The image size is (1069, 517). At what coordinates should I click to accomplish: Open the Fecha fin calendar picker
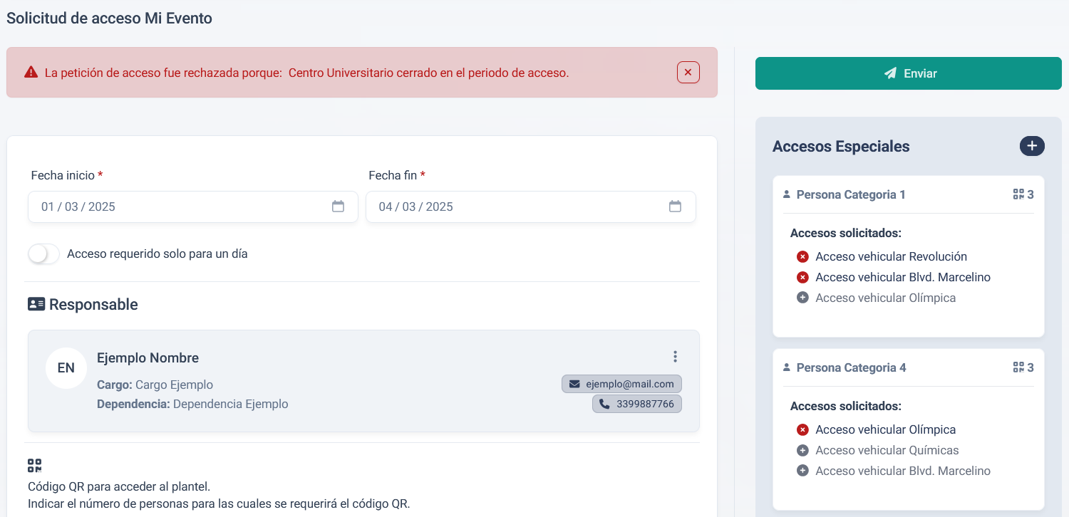pyautogui.click(x=676, y=207)
